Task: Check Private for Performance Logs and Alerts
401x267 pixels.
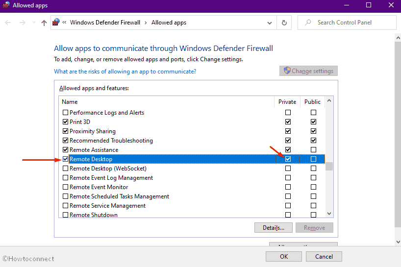Action: 288,112
